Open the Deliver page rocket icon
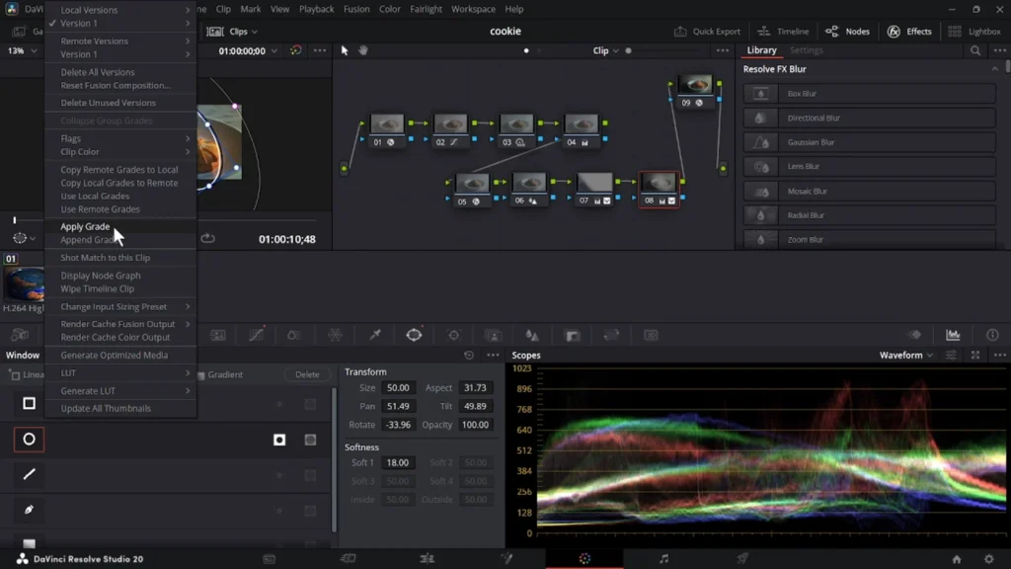The image size is (1011, 569). pyautogui.click(x=741, y=559)
